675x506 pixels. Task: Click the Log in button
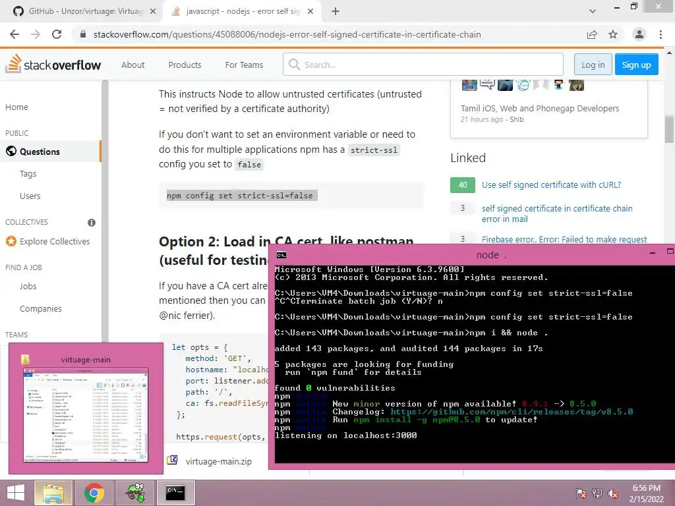[x=593, y=65]
